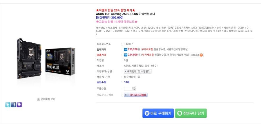
Task: Increase order quantity with up arrow
Action: click(x=135, y=88)
